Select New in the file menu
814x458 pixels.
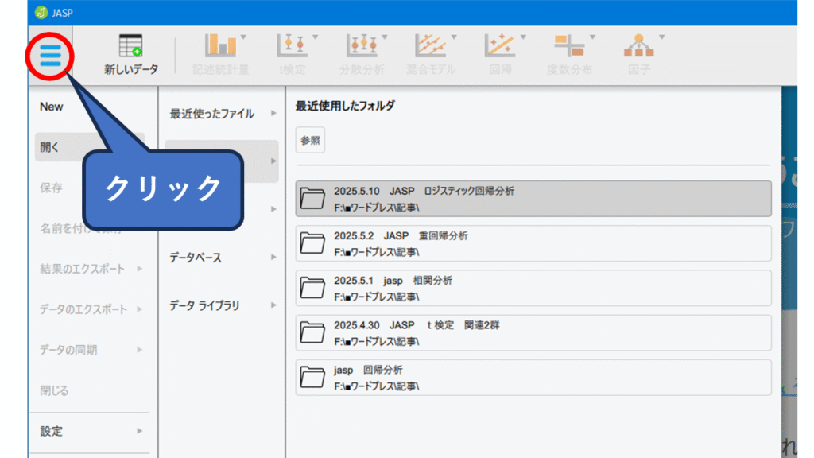52,107
